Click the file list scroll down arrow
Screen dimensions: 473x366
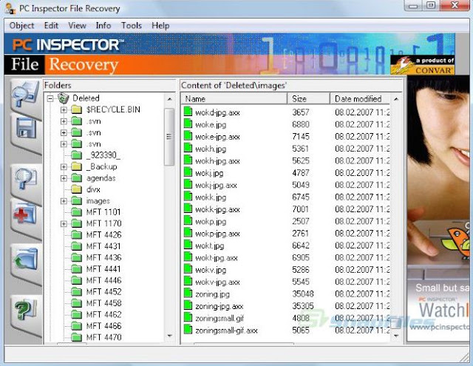click(x=396, y=336)
